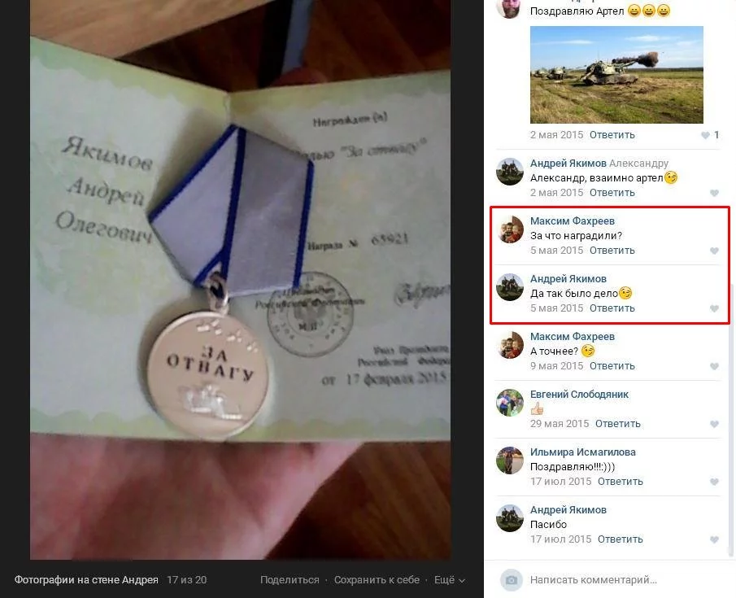Open the self-propelled artillery photo attachment
The height and width of the screenshot is (598, 736).
pyautogui.click(x=616, y=75)
